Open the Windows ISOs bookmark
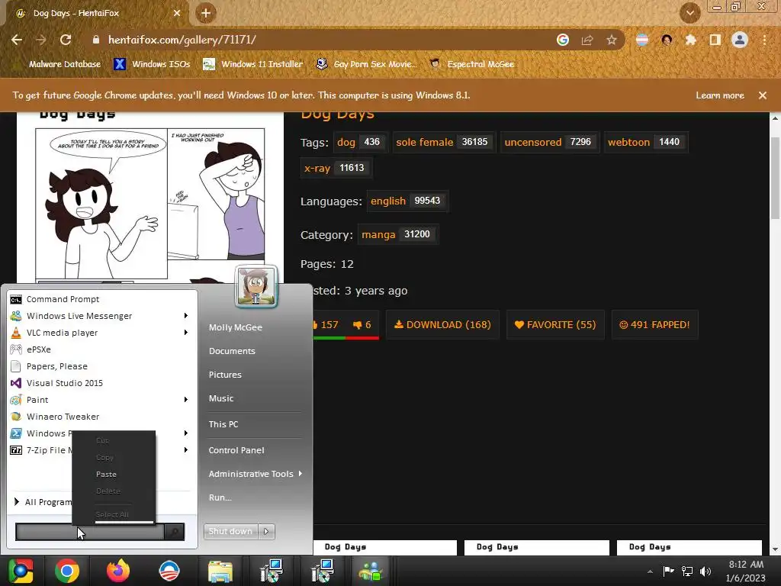 pos(152,64)
